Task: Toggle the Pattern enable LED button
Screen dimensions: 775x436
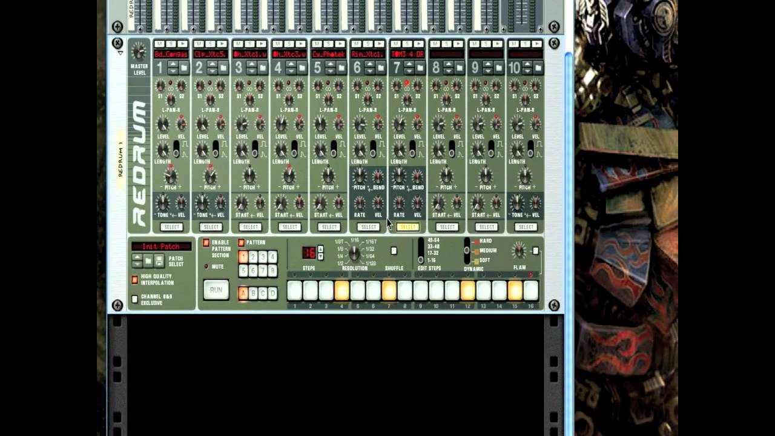Action: click(242, 243)
